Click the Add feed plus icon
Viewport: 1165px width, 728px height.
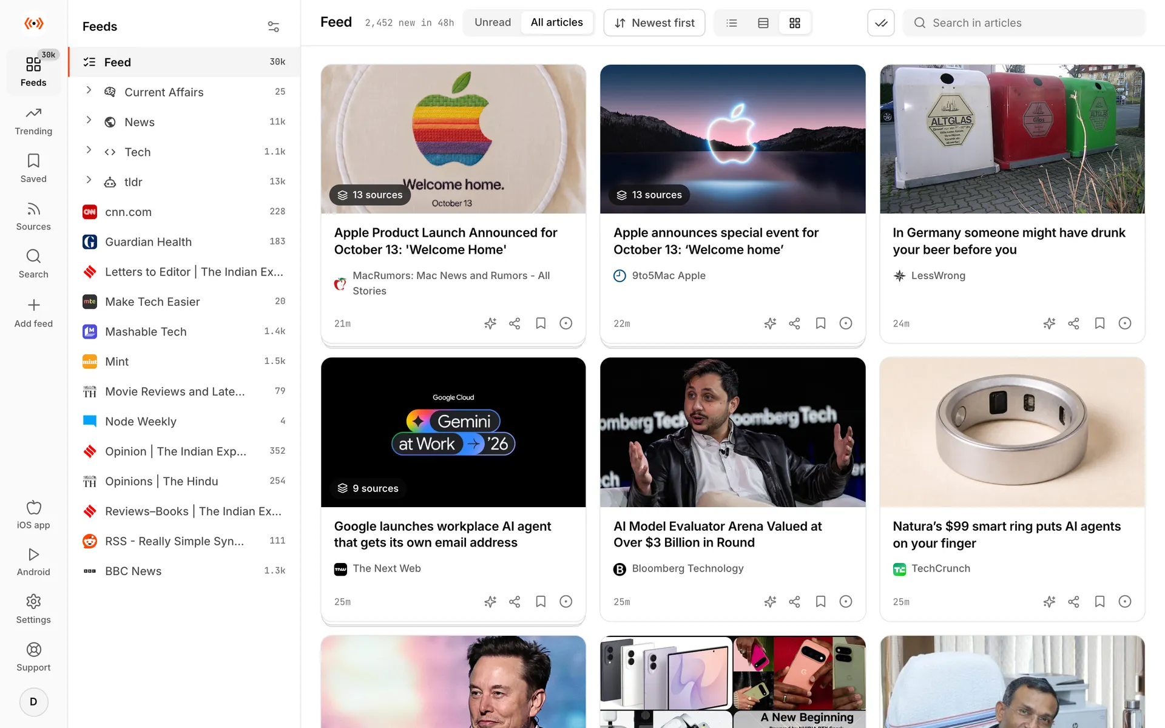pos(33,305)
